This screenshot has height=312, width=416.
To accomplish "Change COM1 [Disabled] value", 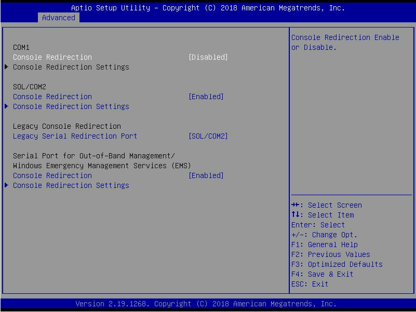I will pos(208,57).
